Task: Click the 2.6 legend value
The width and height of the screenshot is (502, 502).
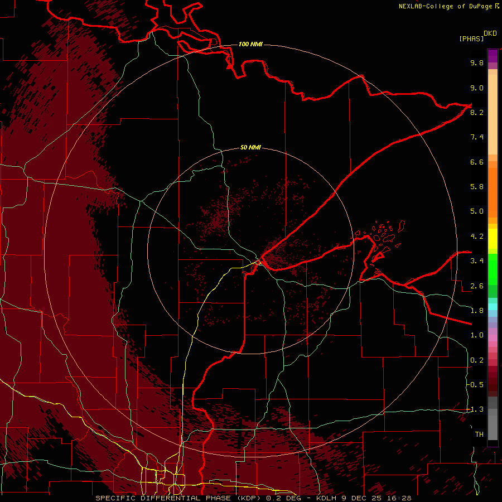Action: 477,286
